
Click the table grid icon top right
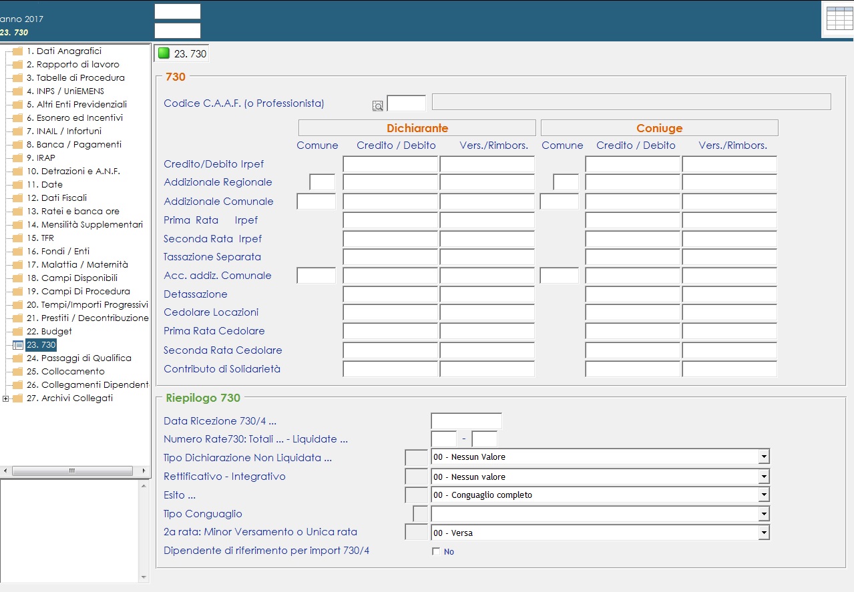(x=839, y=19)
